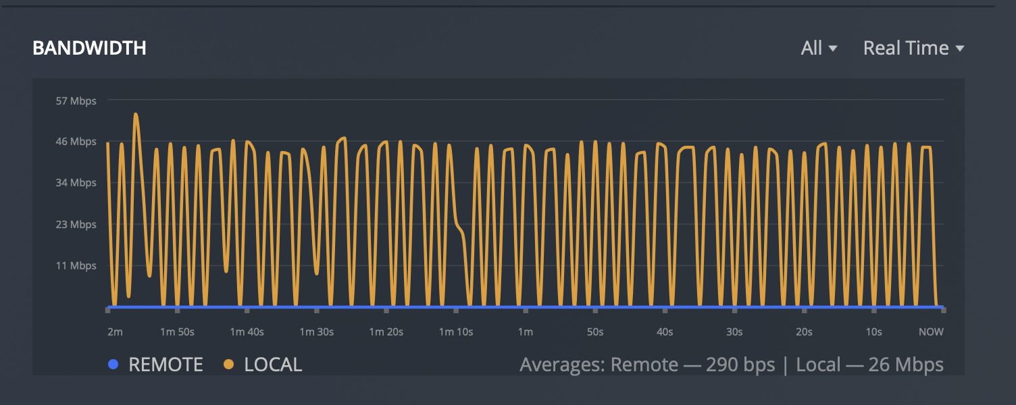Select the 2m timeline marker
1016x405 pixels.
(115, 332)
